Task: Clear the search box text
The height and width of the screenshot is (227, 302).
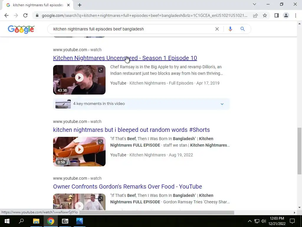Action: click(217, 29)
